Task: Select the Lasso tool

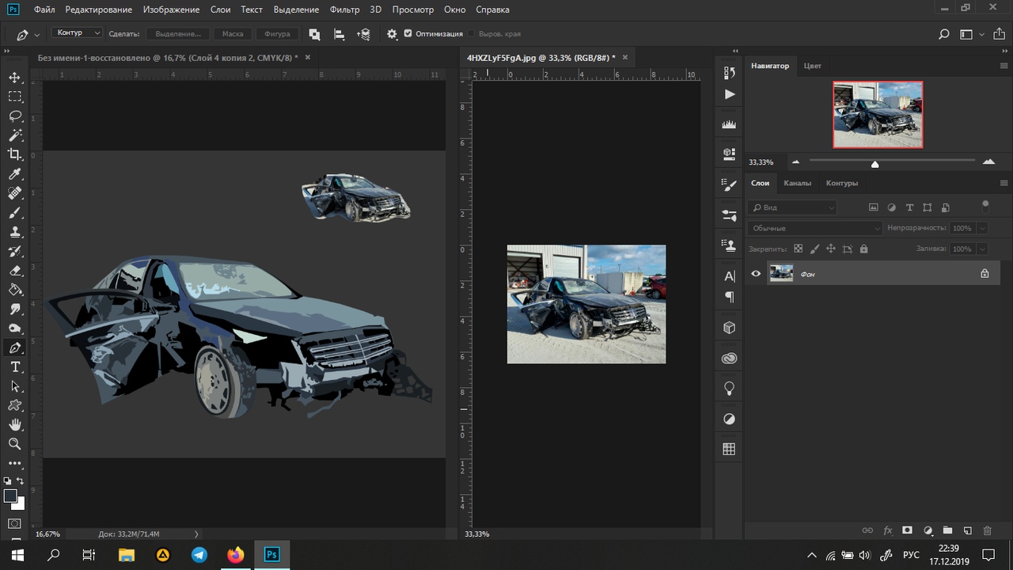Action: [x=14, y=116]
